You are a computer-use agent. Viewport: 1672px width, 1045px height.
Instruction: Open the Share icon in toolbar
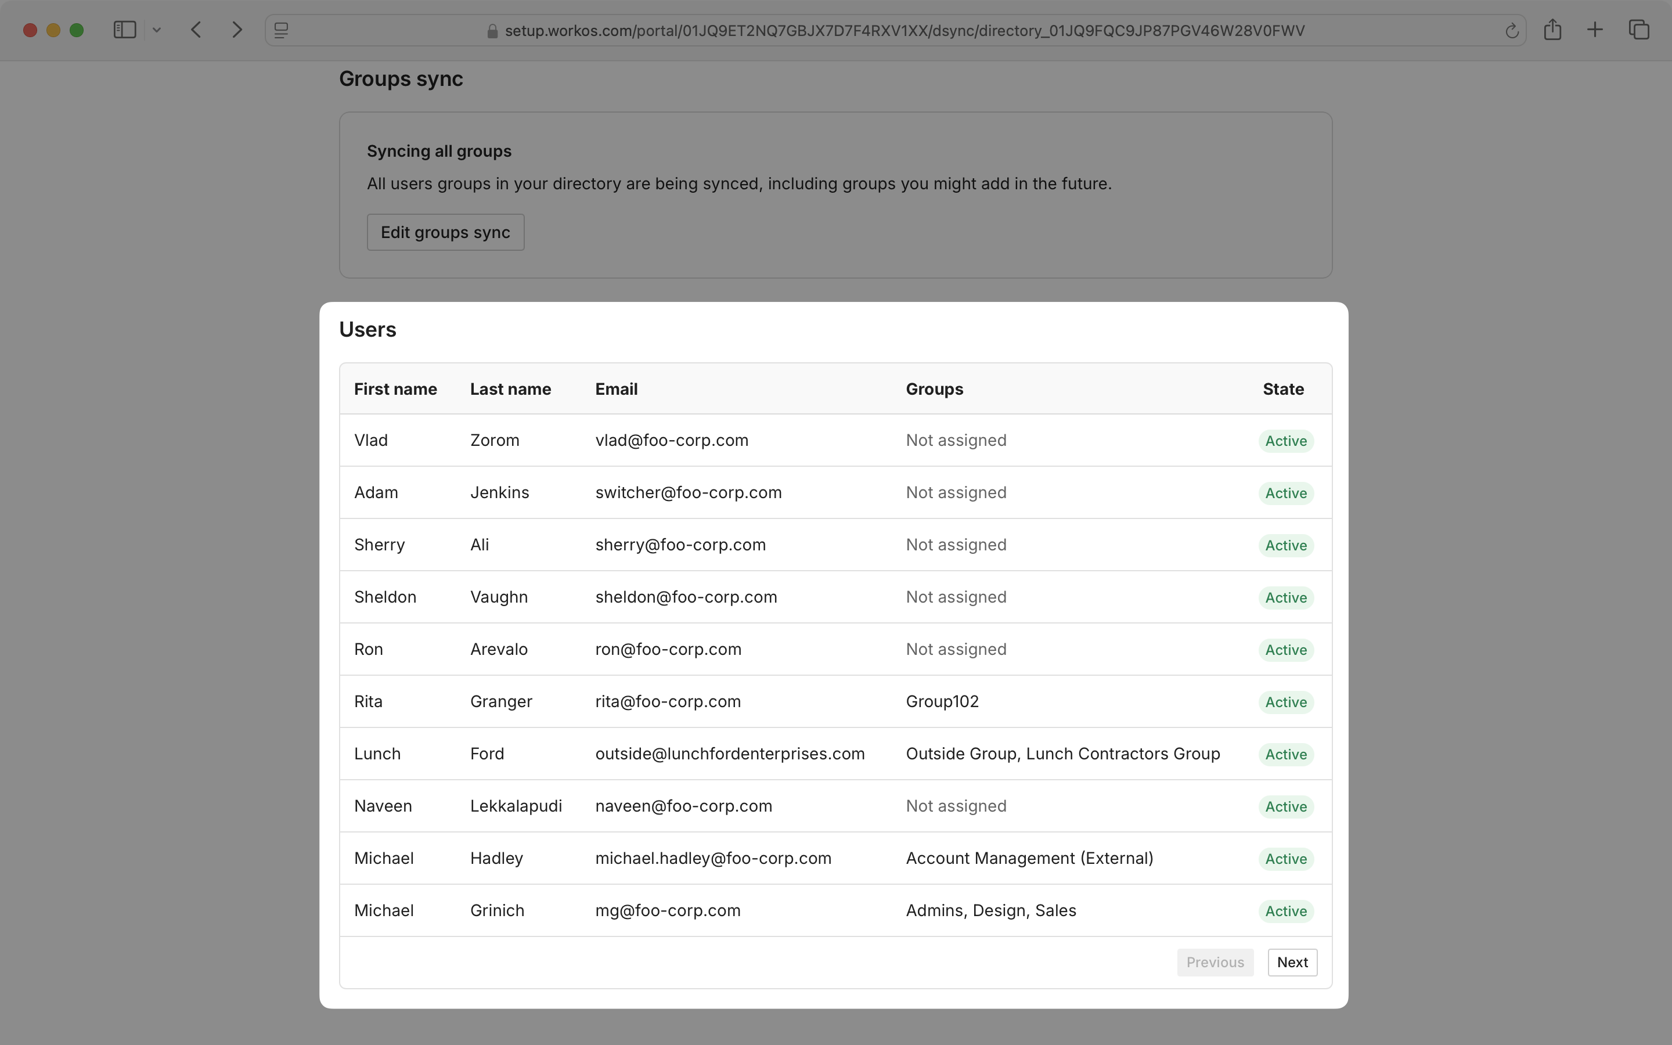pos(1552,30)
